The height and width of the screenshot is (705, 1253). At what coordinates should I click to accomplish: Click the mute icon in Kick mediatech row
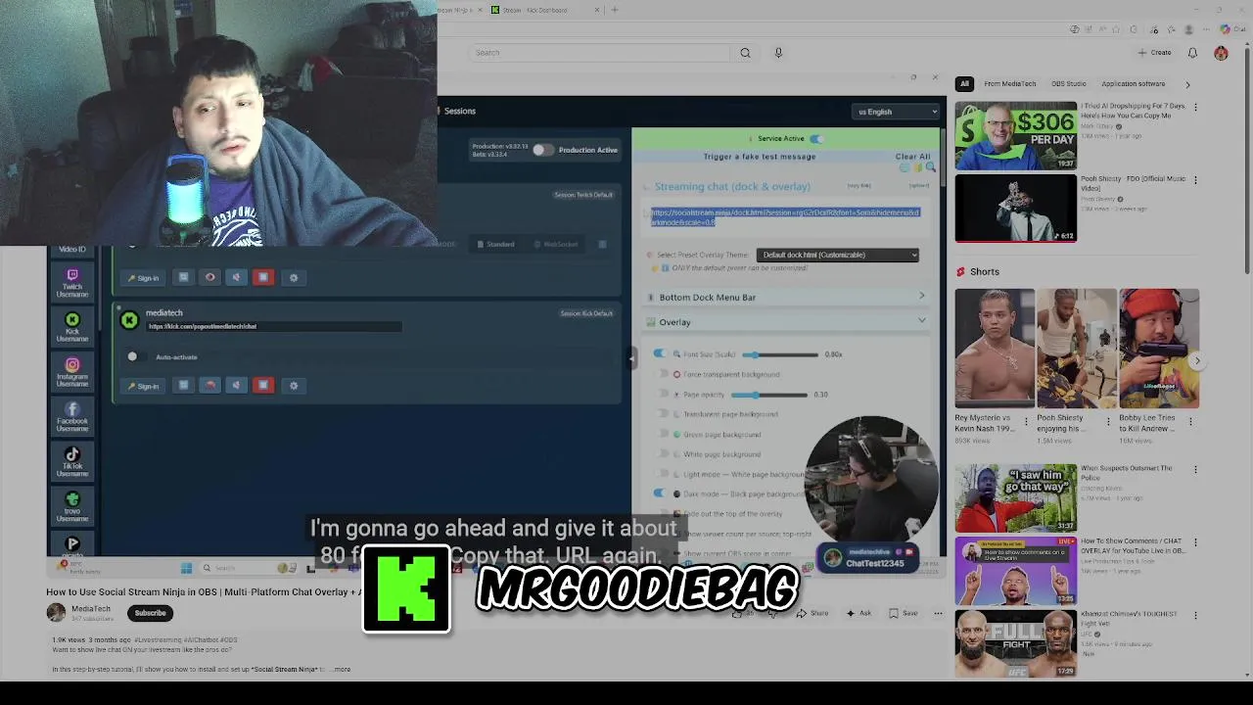tap(236, 386)
